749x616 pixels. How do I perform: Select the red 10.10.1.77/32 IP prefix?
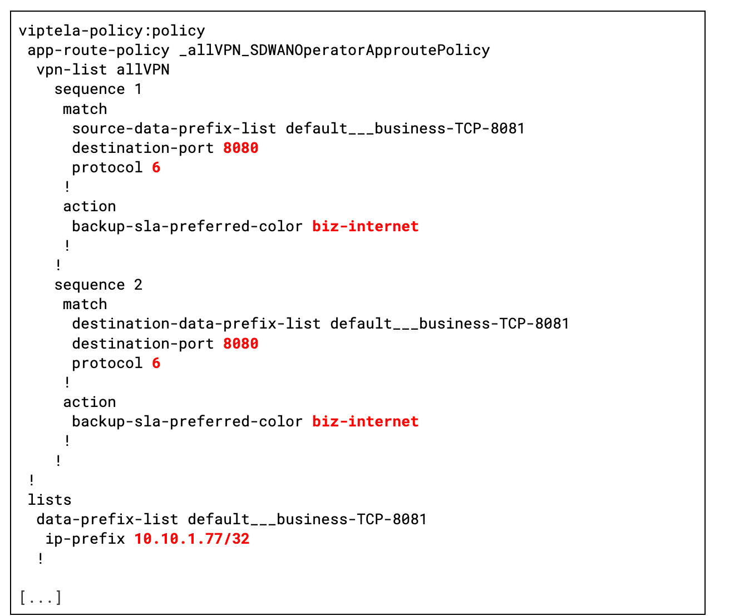[192, 539]
